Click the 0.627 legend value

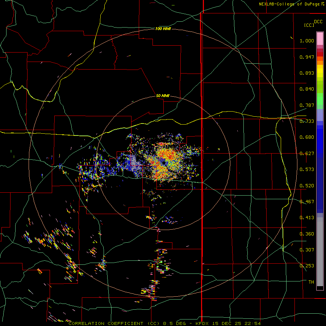307,154
